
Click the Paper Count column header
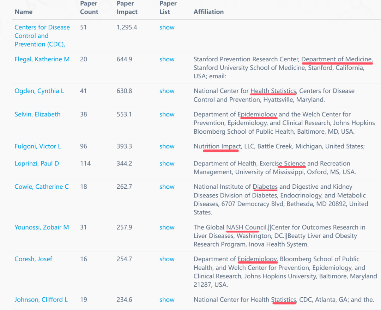(89, 8)
